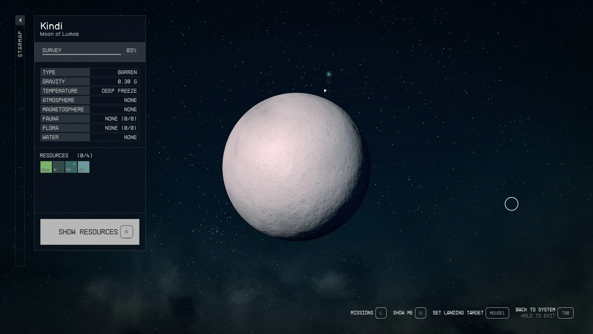Screen dimensions: 593x334
Task: Click the dim outpost marker above moon
Action: pyautogui.click(x=329, y=81)
